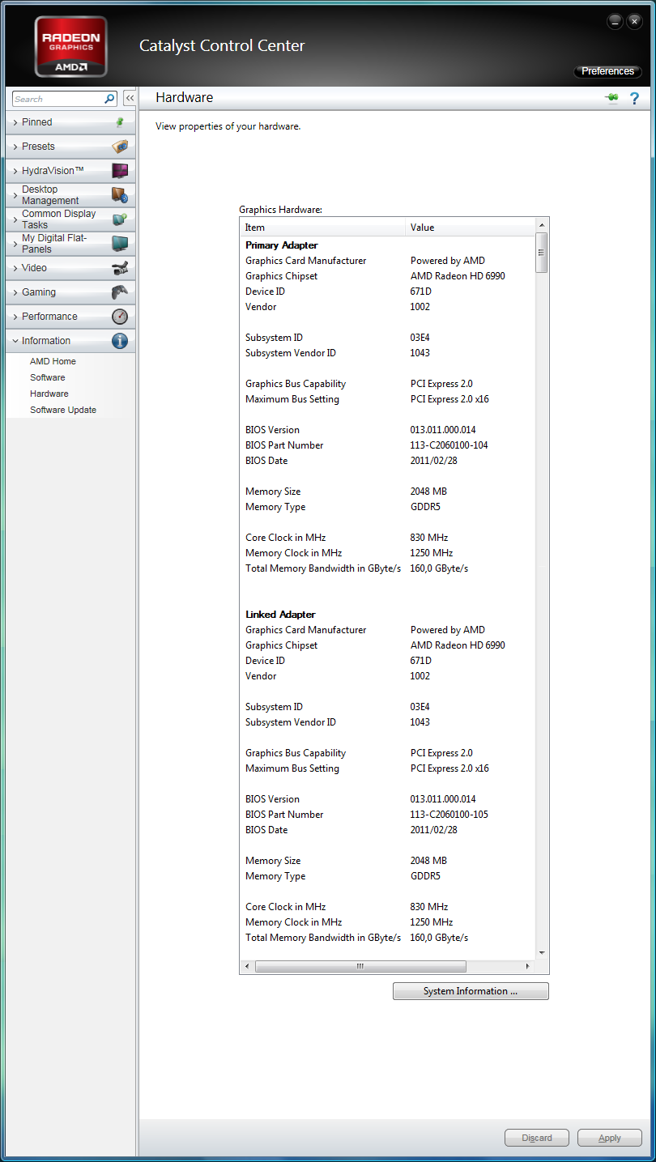Expand Desktop Management section
Viewport: 656px width, 1162px height.
click(70, 195)
